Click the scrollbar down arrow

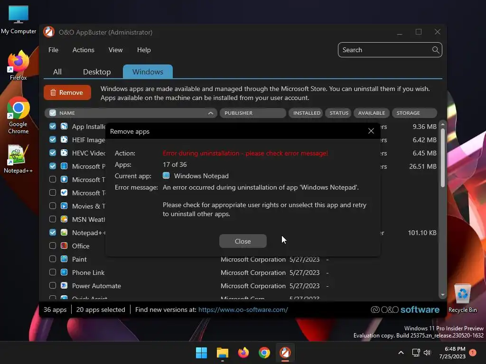click(x=443, y=295)
